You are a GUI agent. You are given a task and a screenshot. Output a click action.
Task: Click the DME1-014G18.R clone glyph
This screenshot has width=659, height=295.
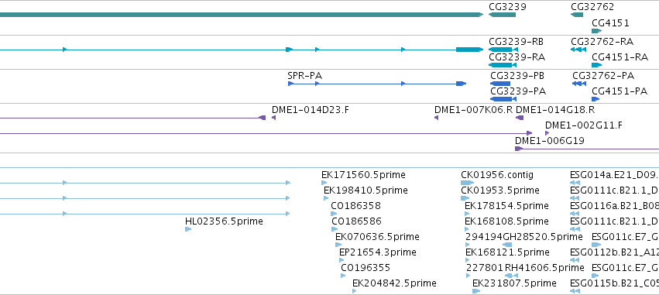pos(520,118)
